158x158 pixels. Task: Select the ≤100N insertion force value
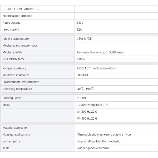pyautogui.click(x=81, y=59)
